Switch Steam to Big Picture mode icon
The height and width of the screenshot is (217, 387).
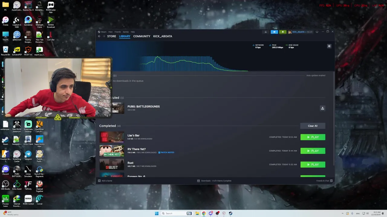tap(317, 32)
